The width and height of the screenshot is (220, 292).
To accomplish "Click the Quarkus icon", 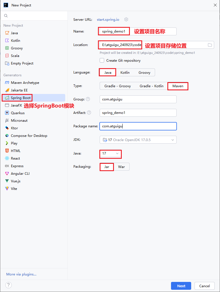I will 7,113.
